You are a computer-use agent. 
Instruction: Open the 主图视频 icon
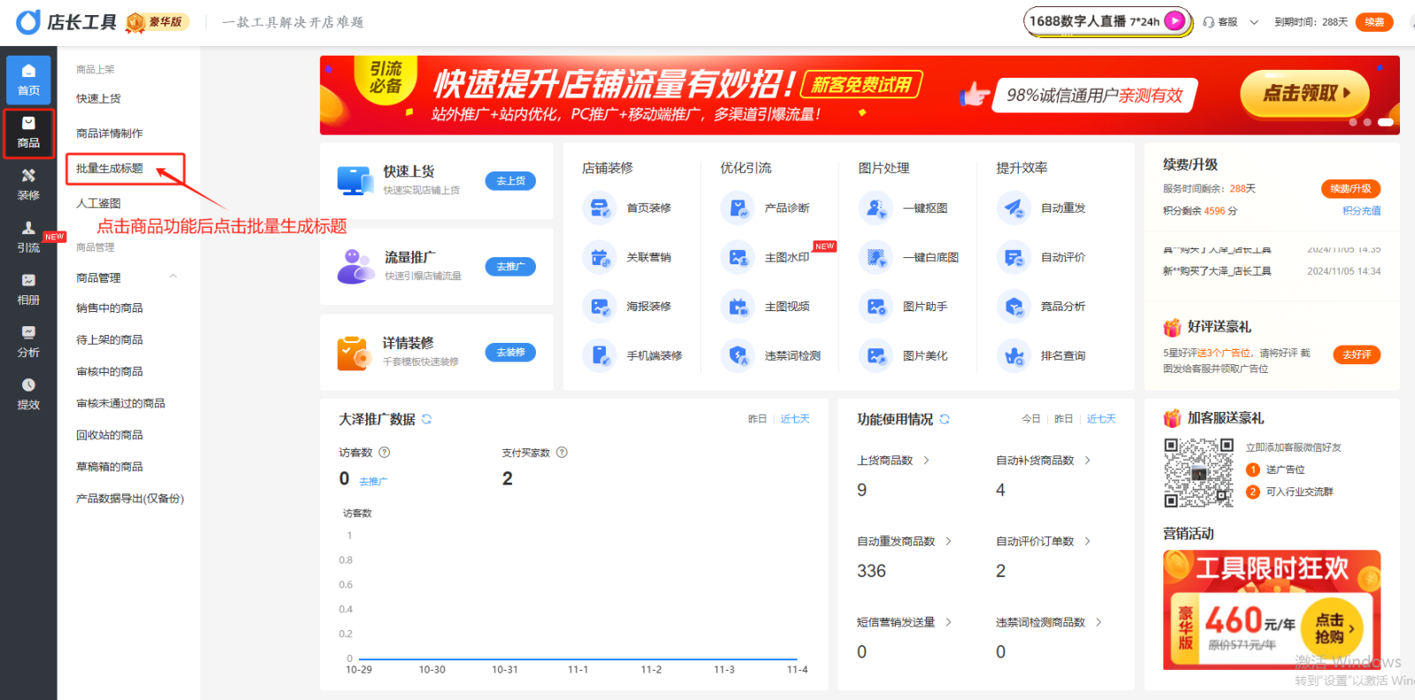pos(738,307)
